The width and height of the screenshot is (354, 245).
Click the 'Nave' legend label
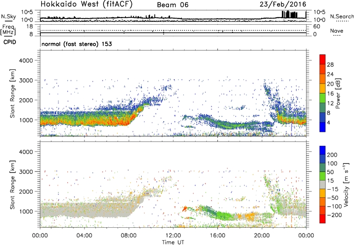(x=337, y=31)
